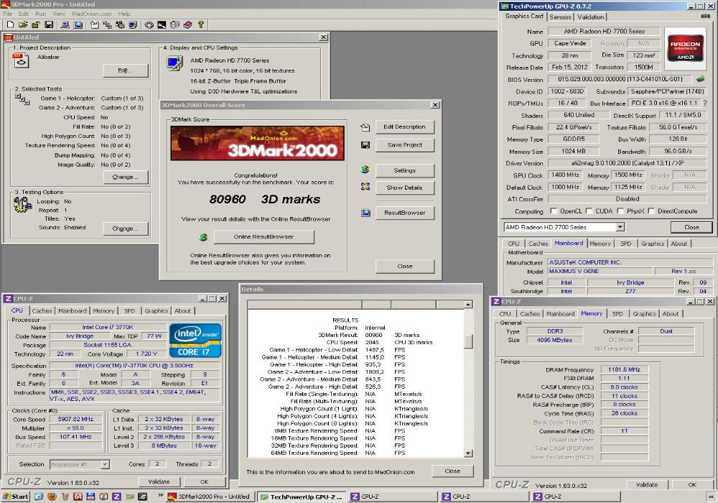Click the GPU Clock field 1400 MHz
This screenshot has height=503, width=718.
click(565, 175)
